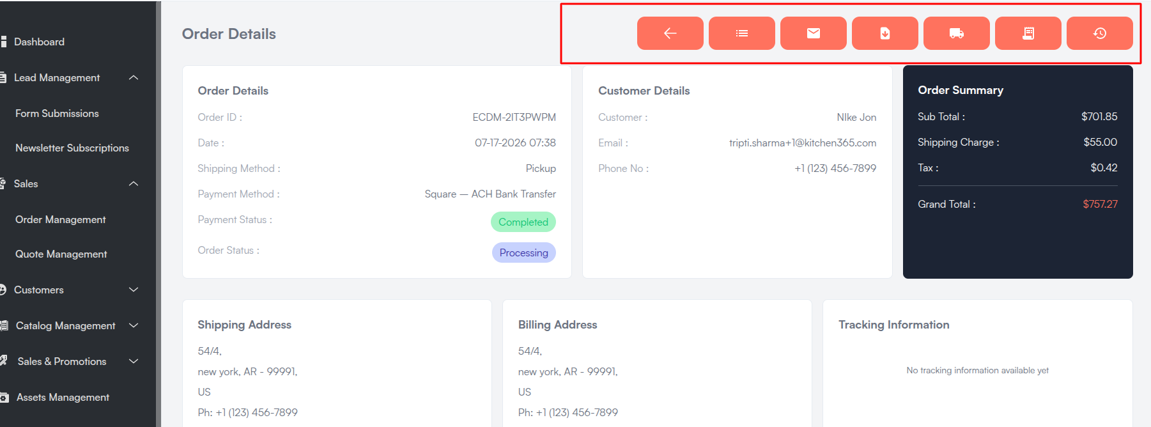Click the Shipping Address heading
1151x427 pixels.
coord(244,325)
